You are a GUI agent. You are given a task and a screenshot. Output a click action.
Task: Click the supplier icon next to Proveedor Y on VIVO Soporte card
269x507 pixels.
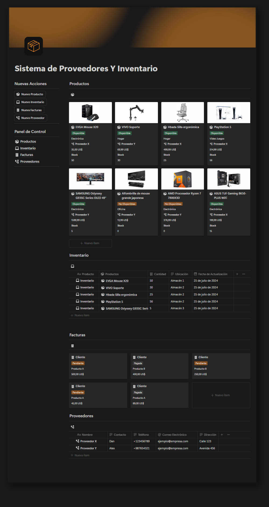(119, 144)
